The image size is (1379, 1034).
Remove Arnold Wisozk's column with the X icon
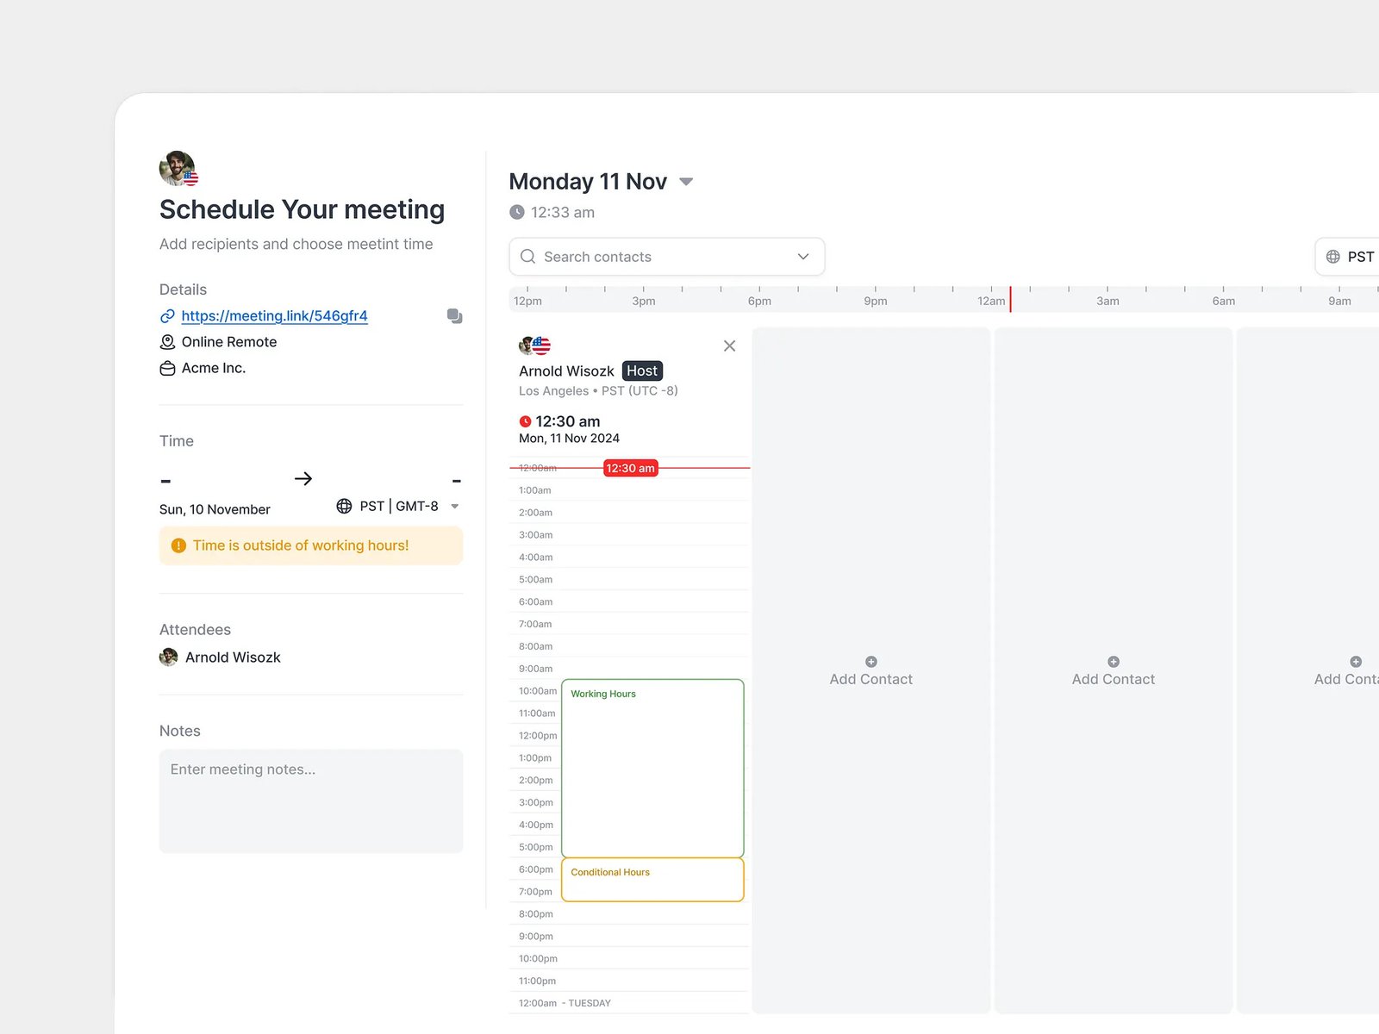coord(729,346)
